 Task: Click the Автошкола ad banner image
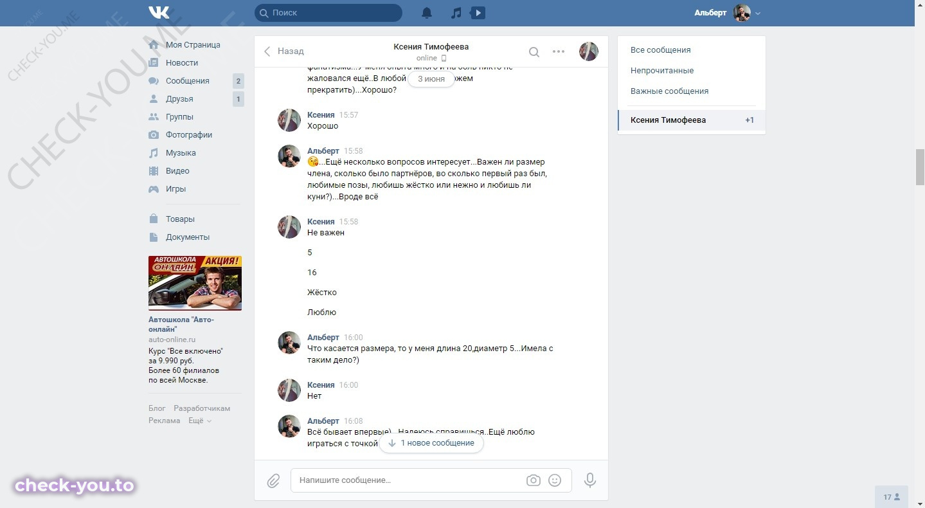[x=195, y=283]
